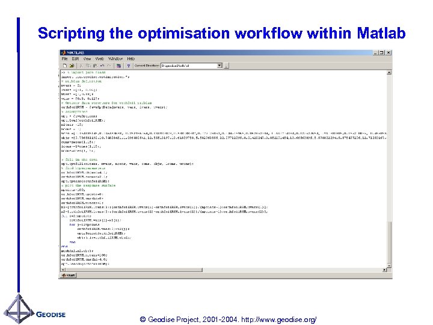Click the browse for folder button
The height and width of the screenshot is (325, 433).
click(x=226, y=66)
